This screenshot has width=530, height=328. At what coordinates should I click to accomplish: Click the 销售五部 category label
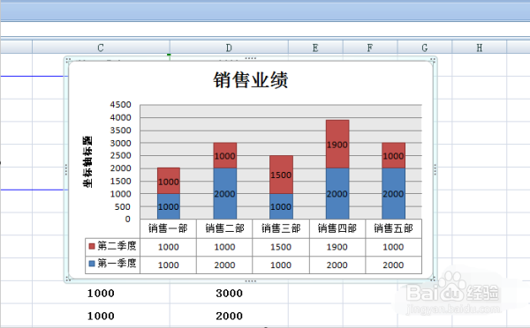click(393, 228)
